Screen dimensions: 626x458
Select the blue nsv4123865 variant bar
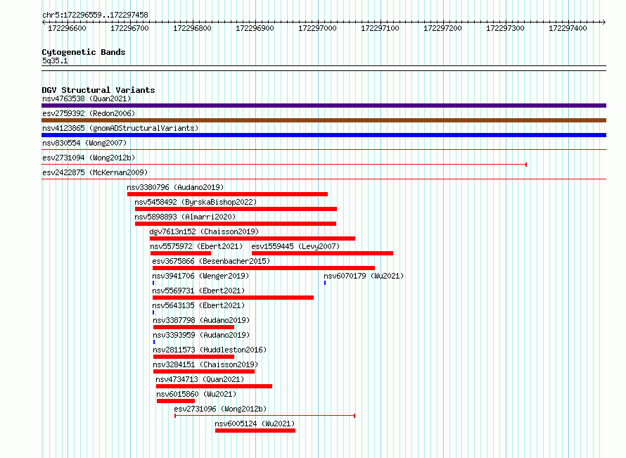tap(324, 135)
